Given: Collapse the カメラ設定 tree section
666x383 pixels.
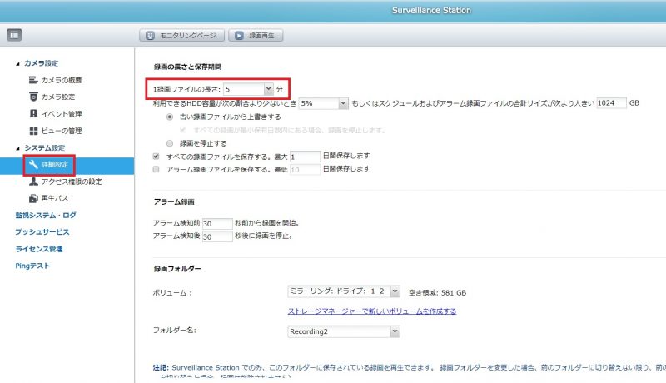Looking at the screenshot, I should click(17, 63).
